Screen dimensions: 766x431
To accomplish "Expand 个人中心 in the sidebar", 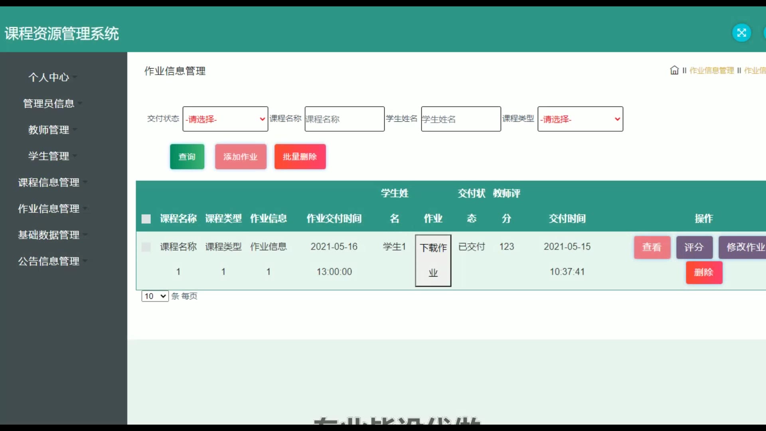I will (x=49, y=77).
